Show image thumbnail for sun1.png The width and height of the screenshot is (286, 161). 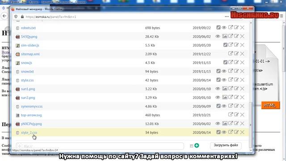point(225,89)
